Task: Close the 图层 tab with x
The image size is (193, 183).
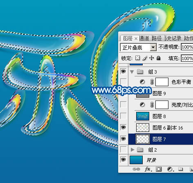Action: click(136, 39)
